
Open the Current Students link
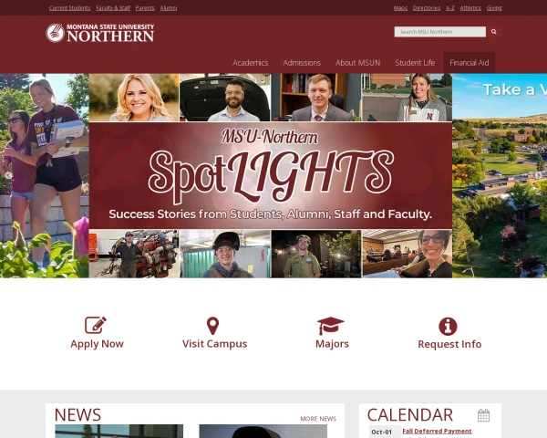pyautogui.click(x=70, y=7)
